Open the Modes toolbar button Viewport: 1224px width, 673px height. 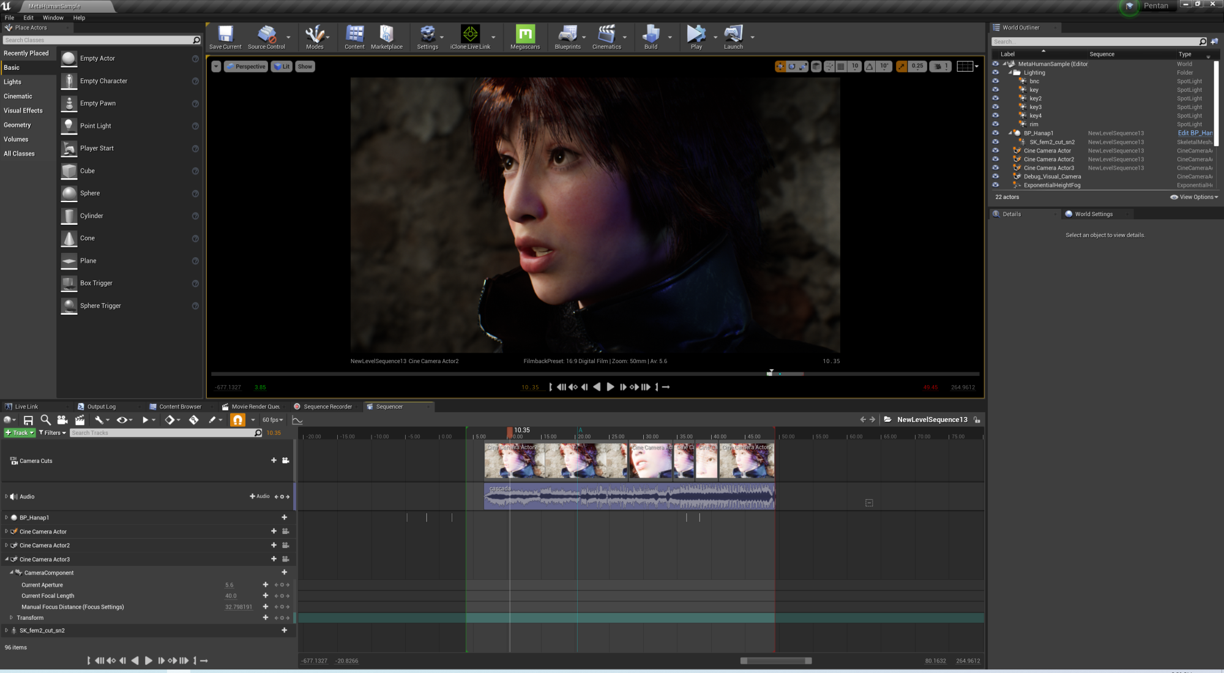coord(315,37)
